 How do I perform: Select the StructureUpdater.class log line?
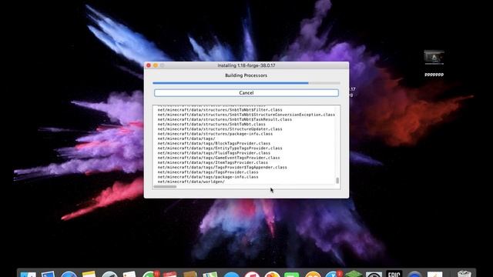(x=220, y=129)
